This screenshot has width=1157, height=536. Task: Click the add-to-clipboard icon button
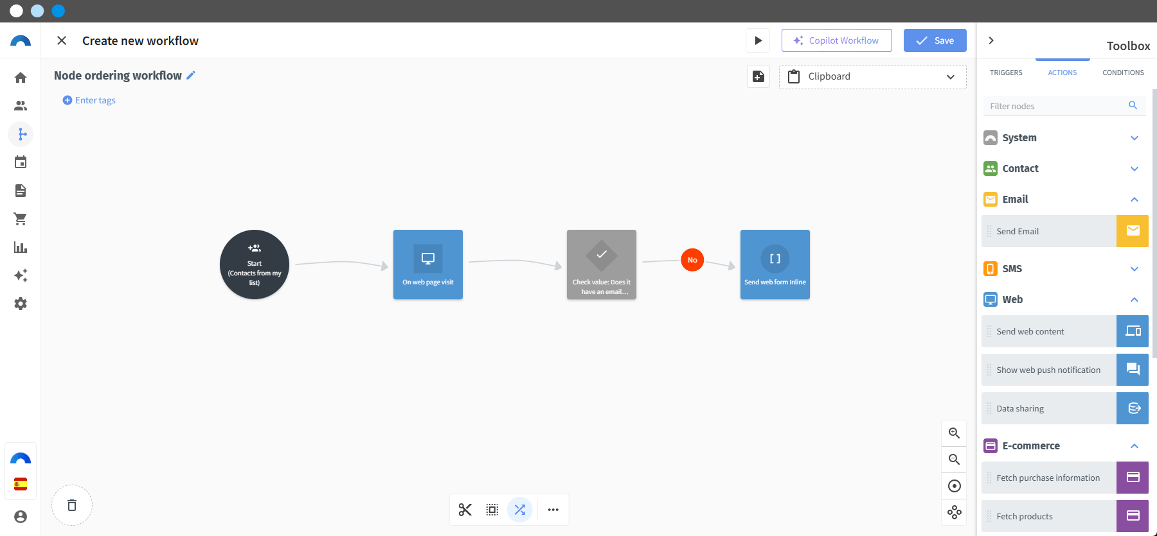tap(758, 76)
